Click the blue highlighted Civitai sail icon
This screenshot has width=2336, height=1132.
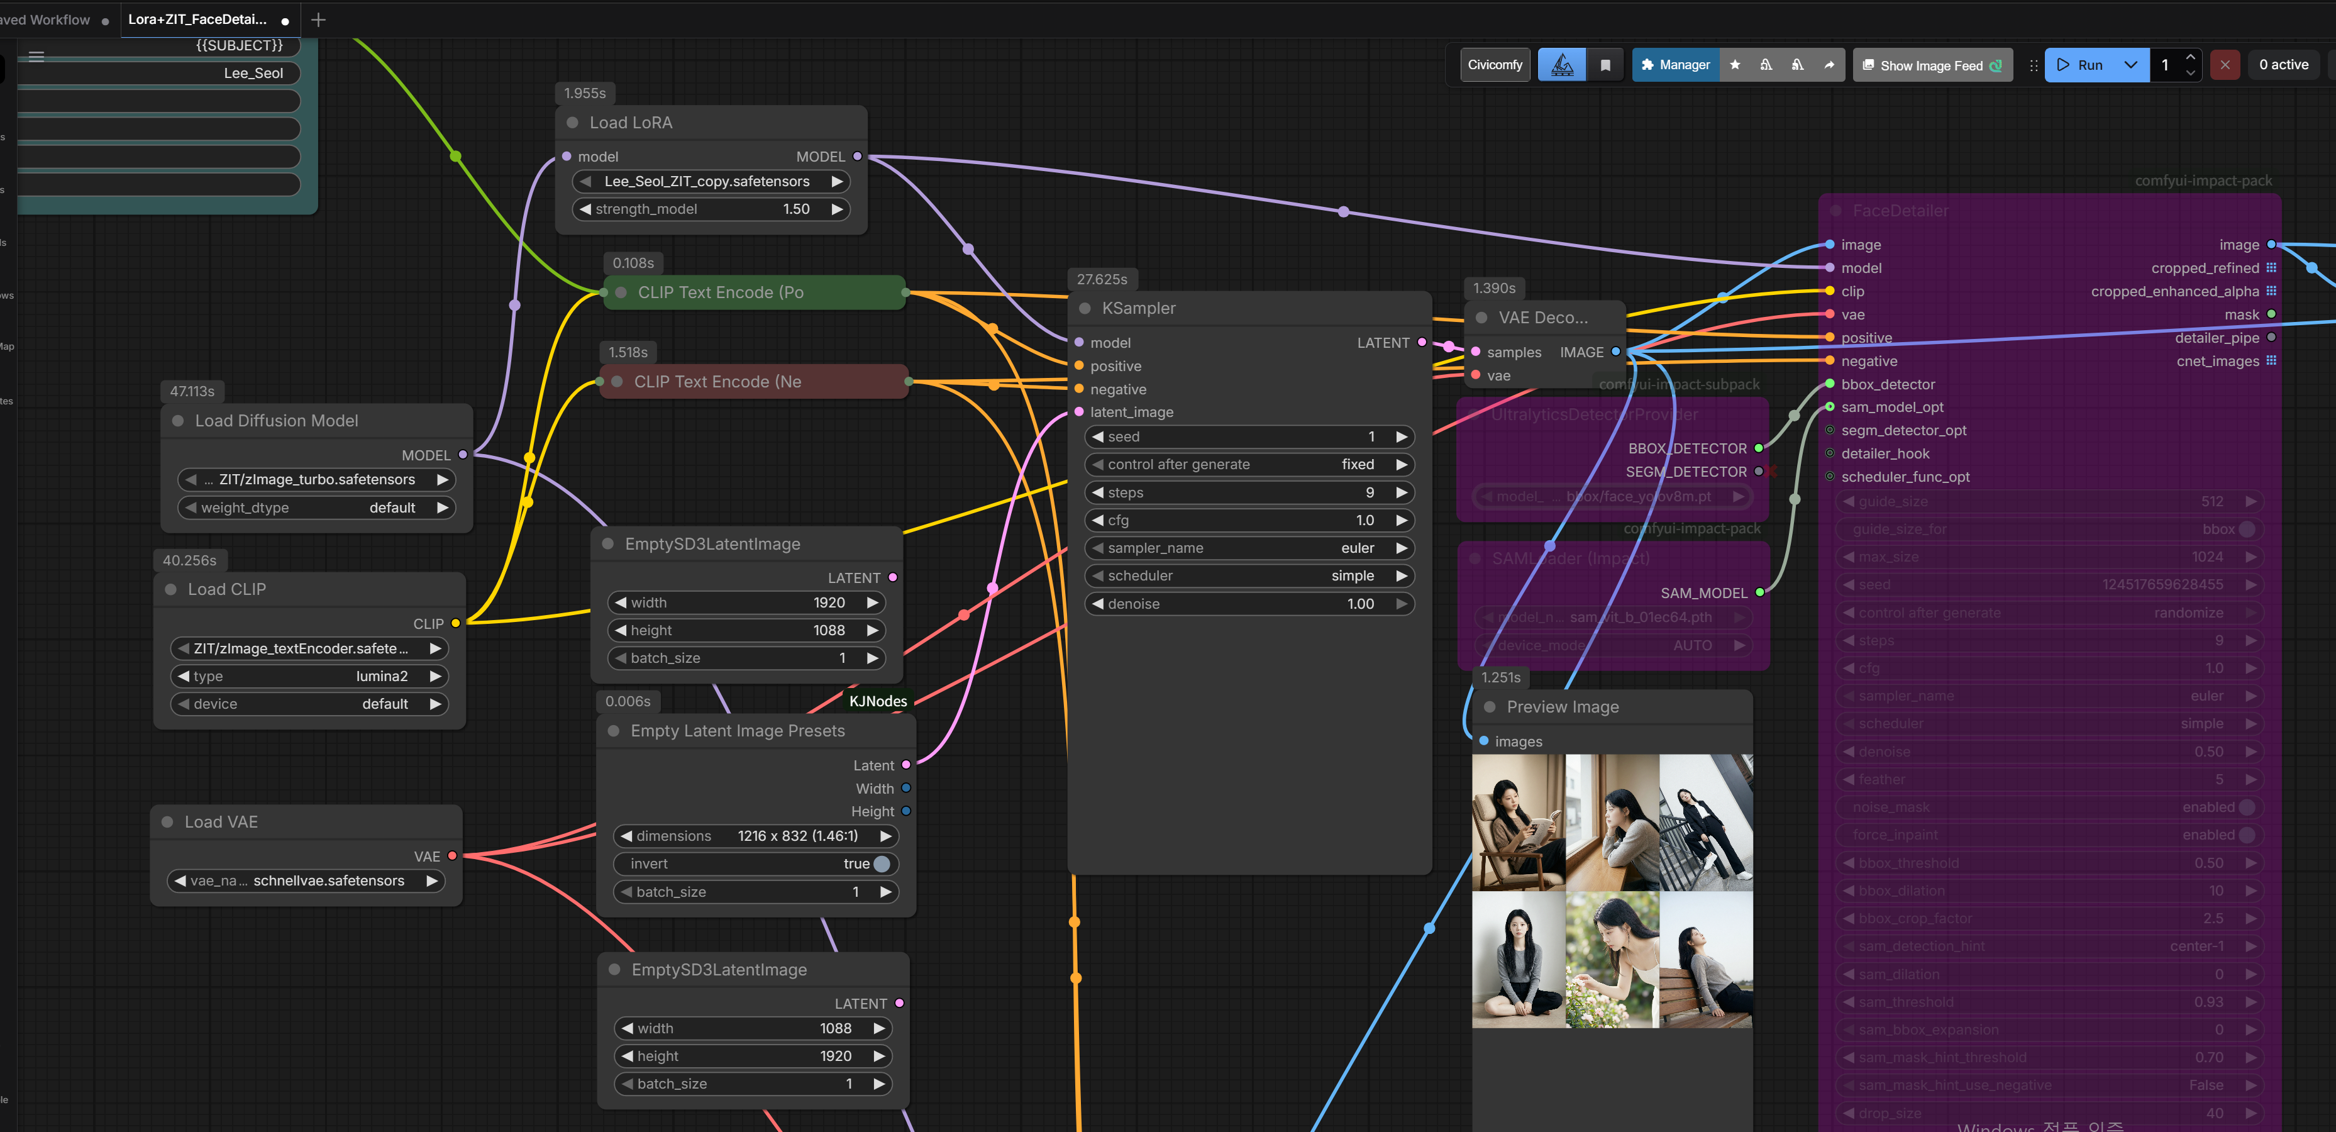coord(1563,65)
